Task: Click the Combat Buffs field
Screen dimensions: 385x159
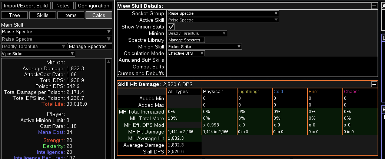Action: point(272,67)
